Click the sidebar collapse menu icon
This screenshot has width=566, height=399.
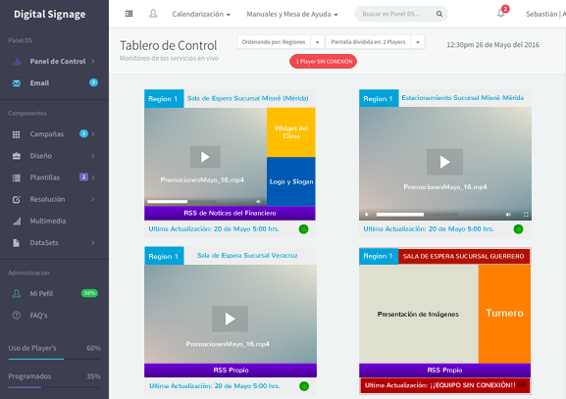tap(129, 14)
